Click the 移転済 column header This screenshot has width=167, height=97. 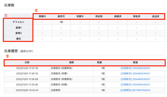[136, 16]
